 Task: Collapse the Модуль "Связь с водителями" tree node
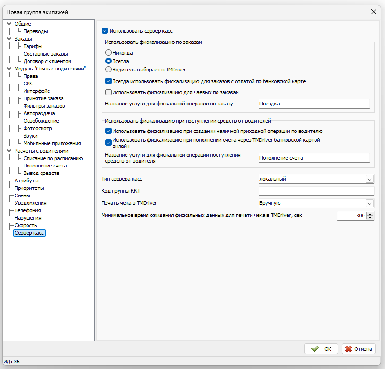[x=9, y=69]
